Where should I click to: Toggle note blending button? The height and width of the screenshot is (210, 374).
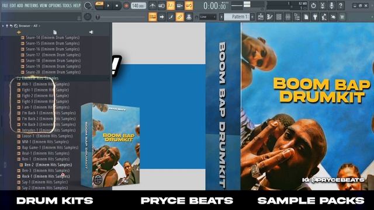point(171,17)
